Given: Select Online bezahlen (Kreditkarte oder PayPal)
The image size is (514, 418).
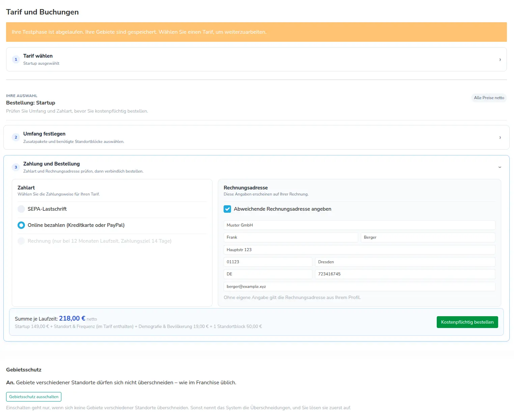Looking at the screenshot, I should pos(21,225).
